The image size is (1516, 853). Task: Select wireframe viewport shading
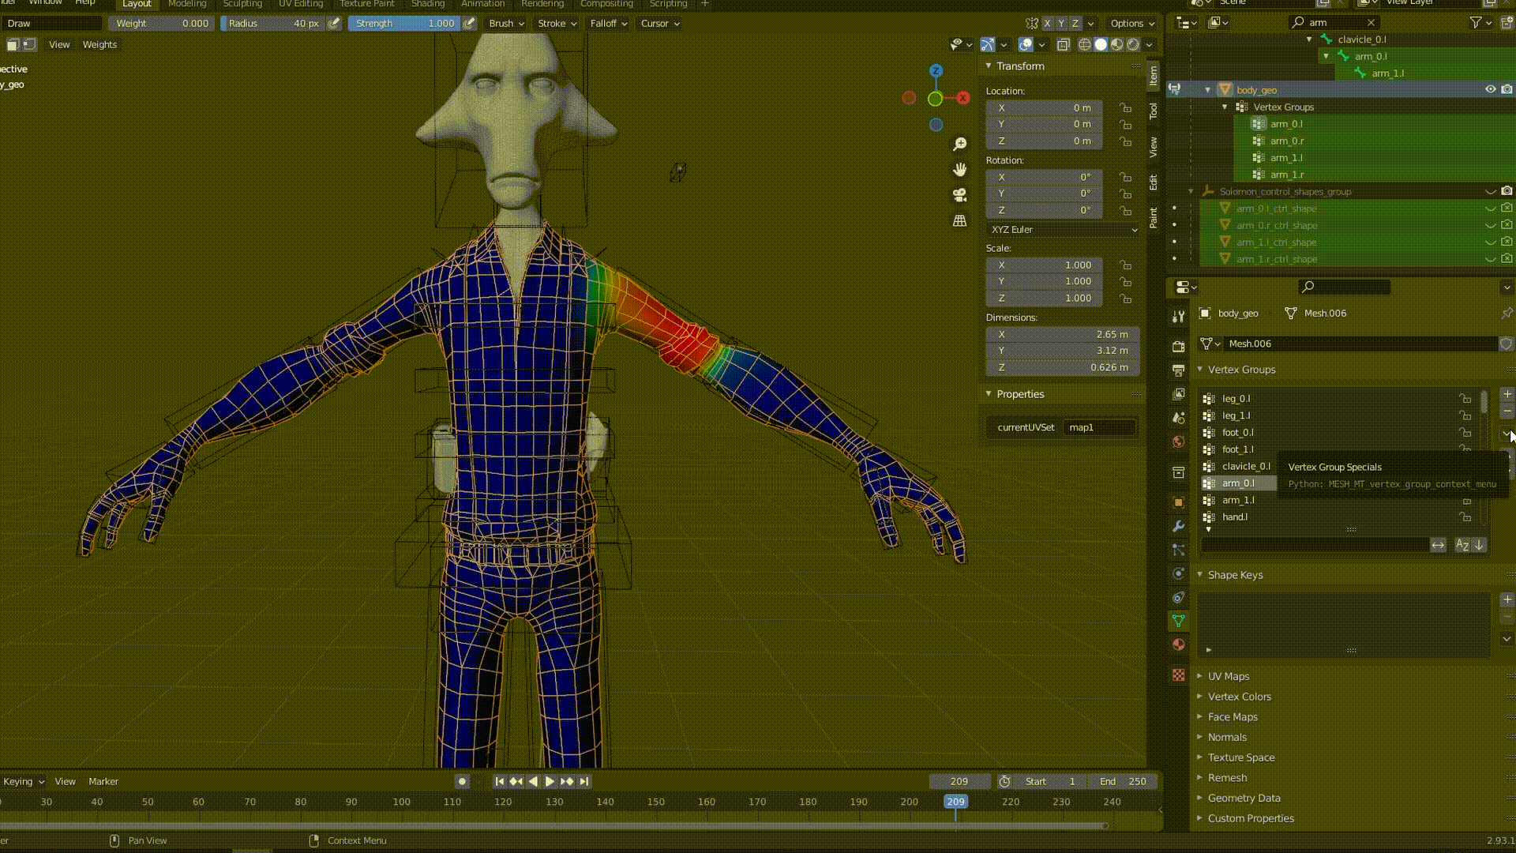pyautogui.click(x=1084, y=44)
